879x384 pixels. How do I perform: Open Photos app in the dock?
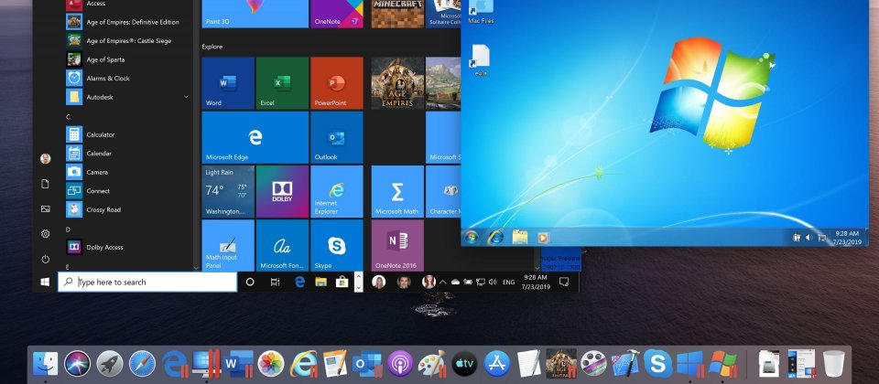(271, 364)
